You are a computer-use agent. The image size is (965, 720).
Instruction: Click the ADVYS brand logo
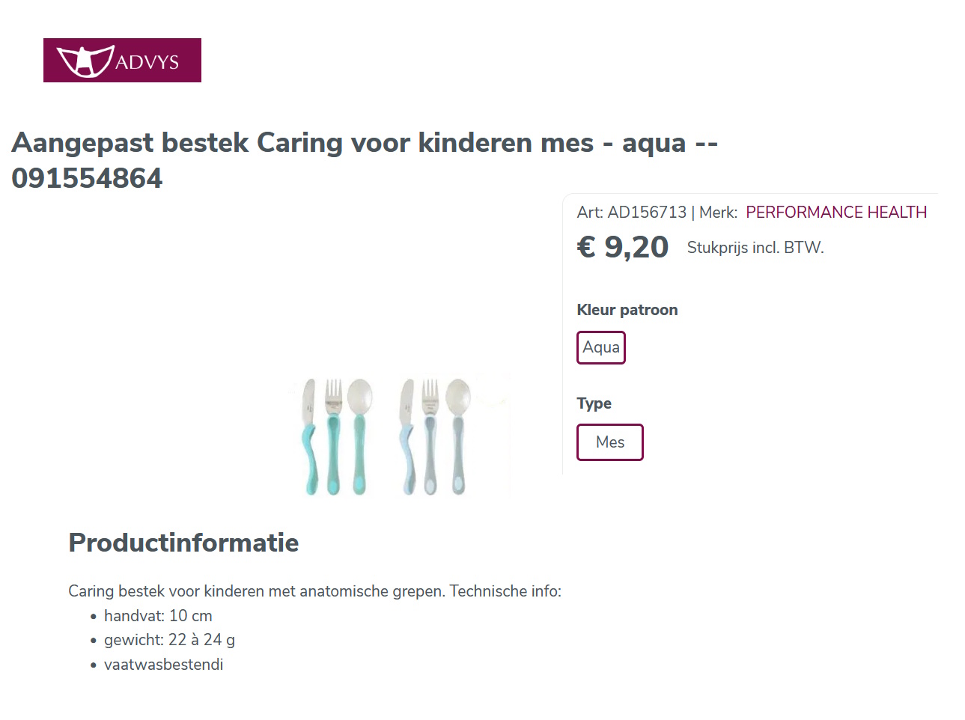(122, 60)
